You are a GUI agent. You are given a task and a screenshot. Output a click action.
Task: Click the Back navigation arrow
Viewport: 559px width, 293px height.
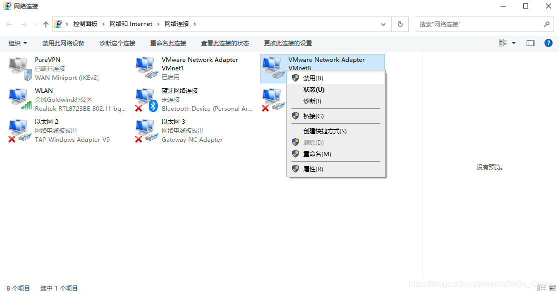9,24
